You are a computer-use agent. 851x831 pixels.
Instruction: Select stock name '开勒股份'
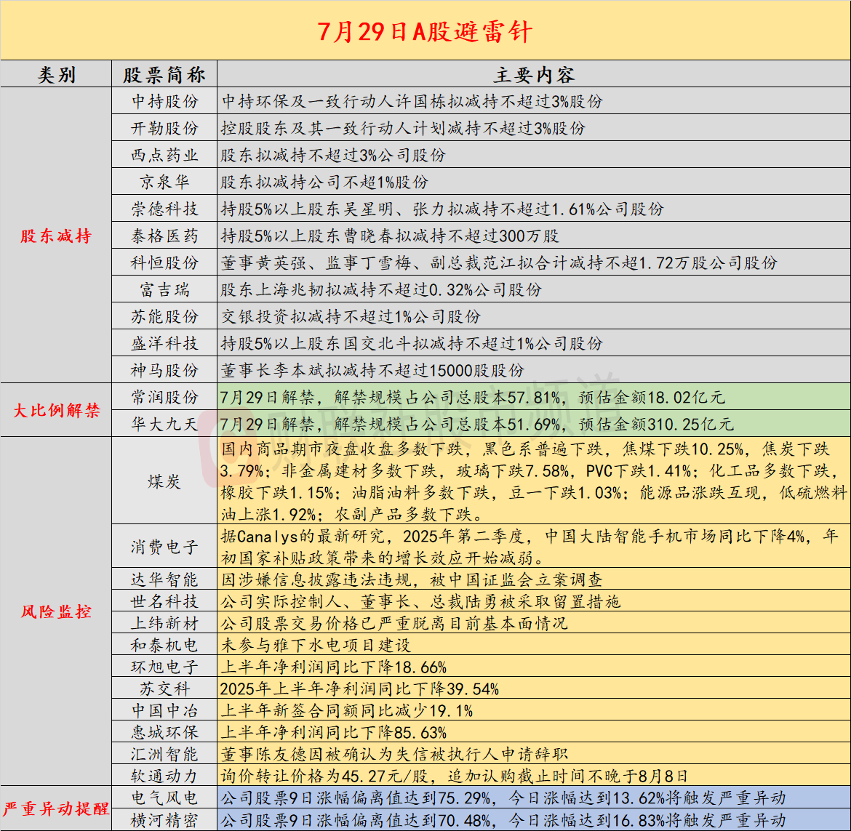click(164, 129)
